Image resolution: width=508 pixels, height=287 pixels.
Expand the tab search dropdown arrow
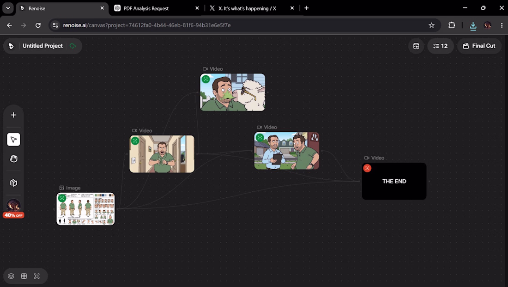[x=8, y=8]
